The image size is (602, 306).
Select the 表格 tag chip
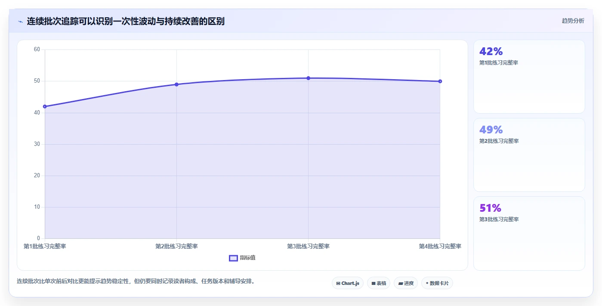(379, 283)
